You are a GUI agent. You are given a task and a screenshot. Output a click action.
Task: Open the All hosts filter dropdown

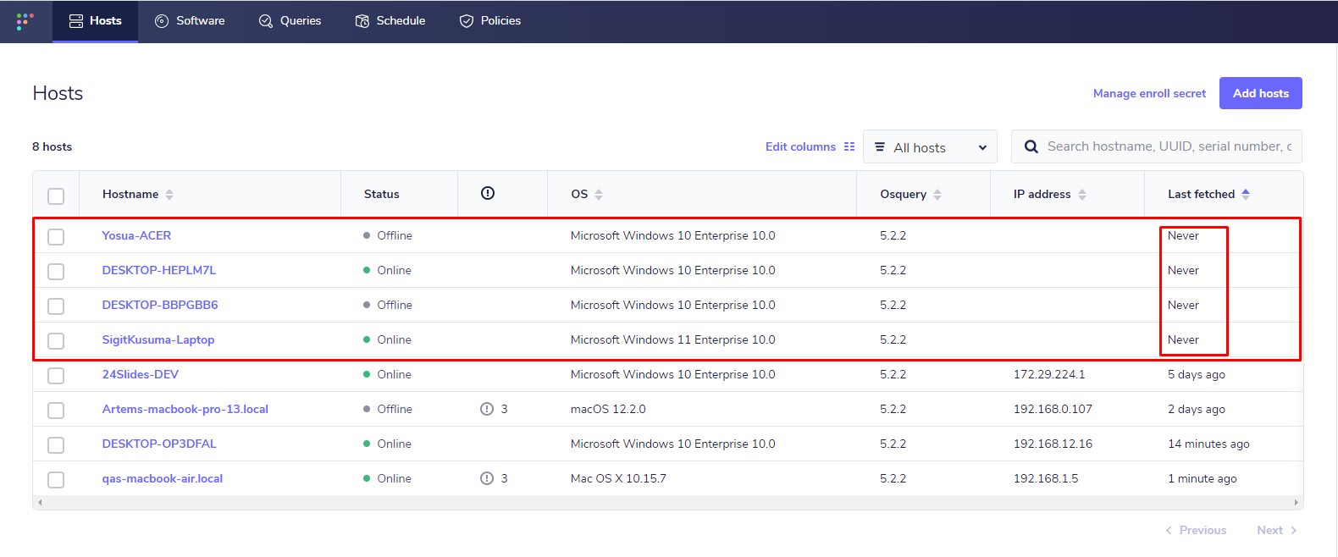tap(930, 146)
